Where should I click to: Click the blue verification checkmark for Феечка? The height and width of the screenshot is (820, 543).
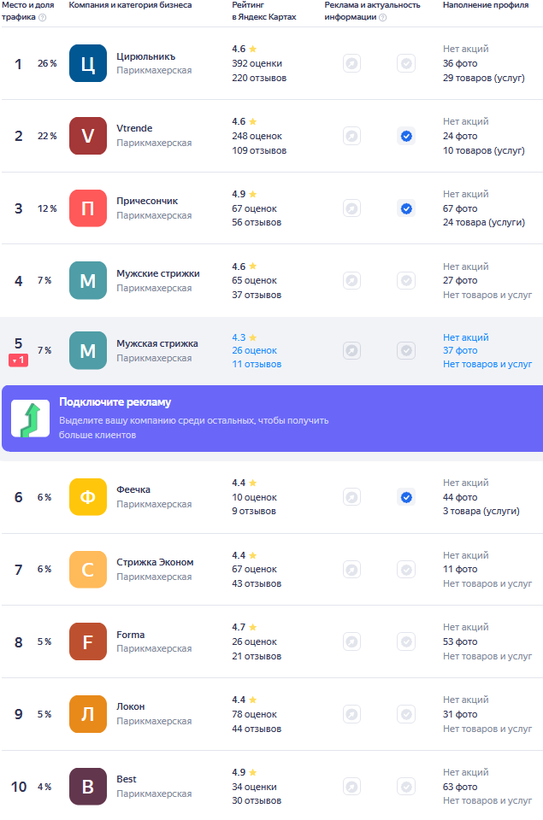406,497
